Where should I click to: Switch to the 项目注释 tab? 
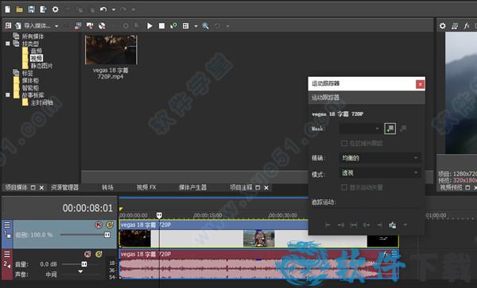tap(241, 187)
